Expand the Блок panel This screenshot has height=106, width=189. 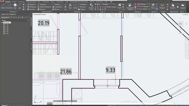pyautogui.click(x=121, y=12)
